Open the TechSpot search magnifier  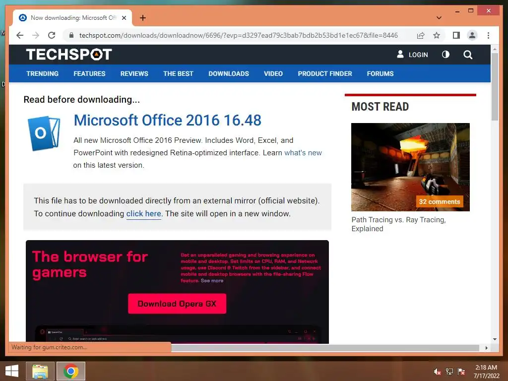[x=468, y=55]
